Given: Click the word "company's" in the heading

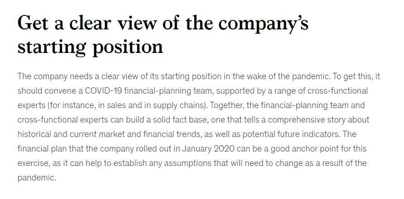Looking at the screenshot, I should pyautogui.click(x=263, y=23).
